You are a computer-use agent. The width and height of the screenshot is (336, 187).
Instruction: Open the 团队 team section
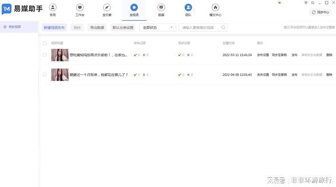coord(188,10)
